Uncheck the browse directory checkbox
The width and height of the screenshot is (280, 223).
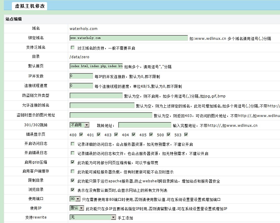(73, 190)
